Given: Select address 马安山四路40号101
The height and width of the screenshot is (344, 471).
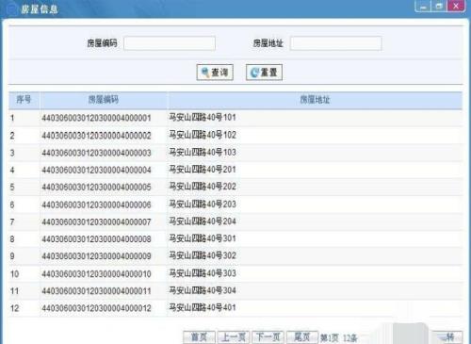Looking at the screenshot, I should (203, 118).
